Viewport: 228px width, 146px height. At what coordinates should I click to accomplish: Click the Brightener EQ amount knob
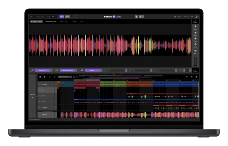(32, 70)
